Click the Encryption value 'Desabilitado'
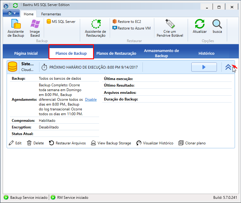The width and height of the screenshot is (241, 203). click(x=49, y=127)
